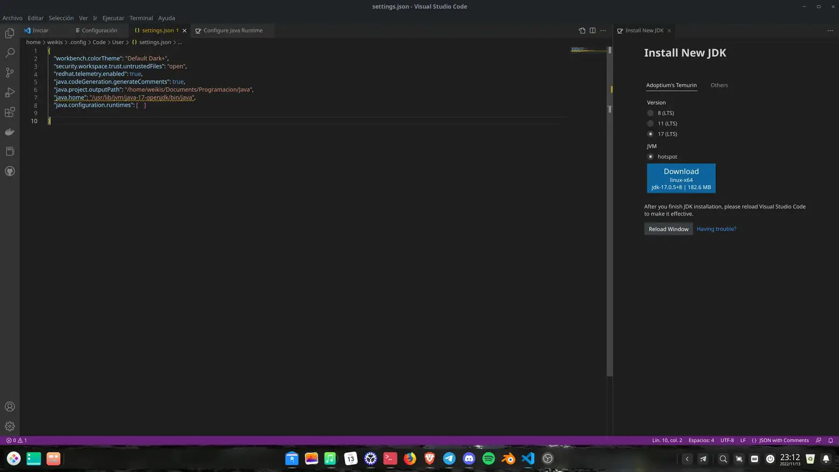Expand the system tray arrow in the dock
839x472 pixels.
687,458
